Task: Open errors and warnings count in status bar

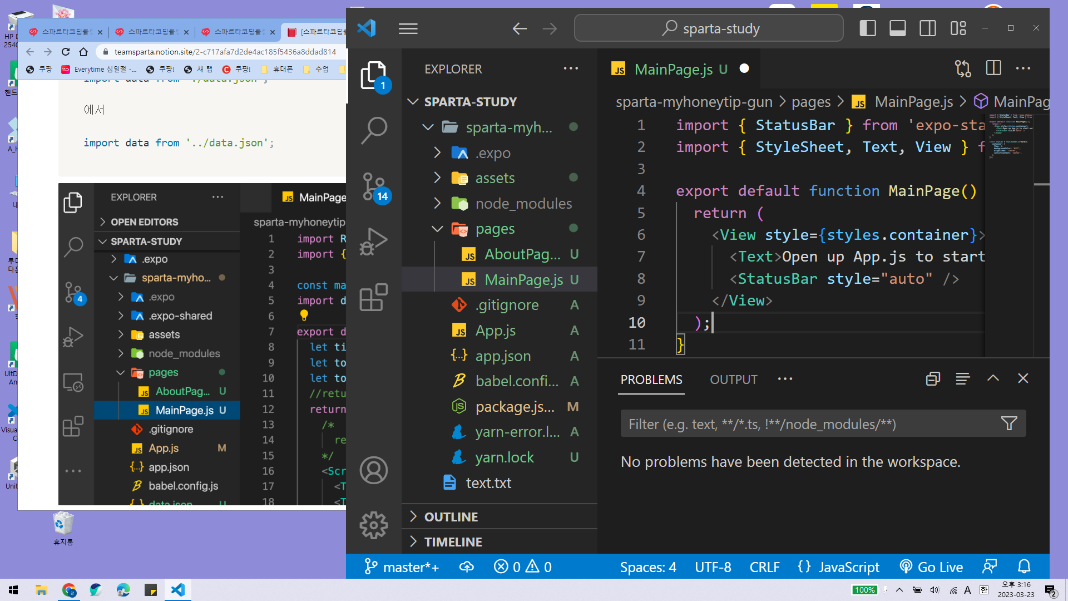Action: pos(523,567)
